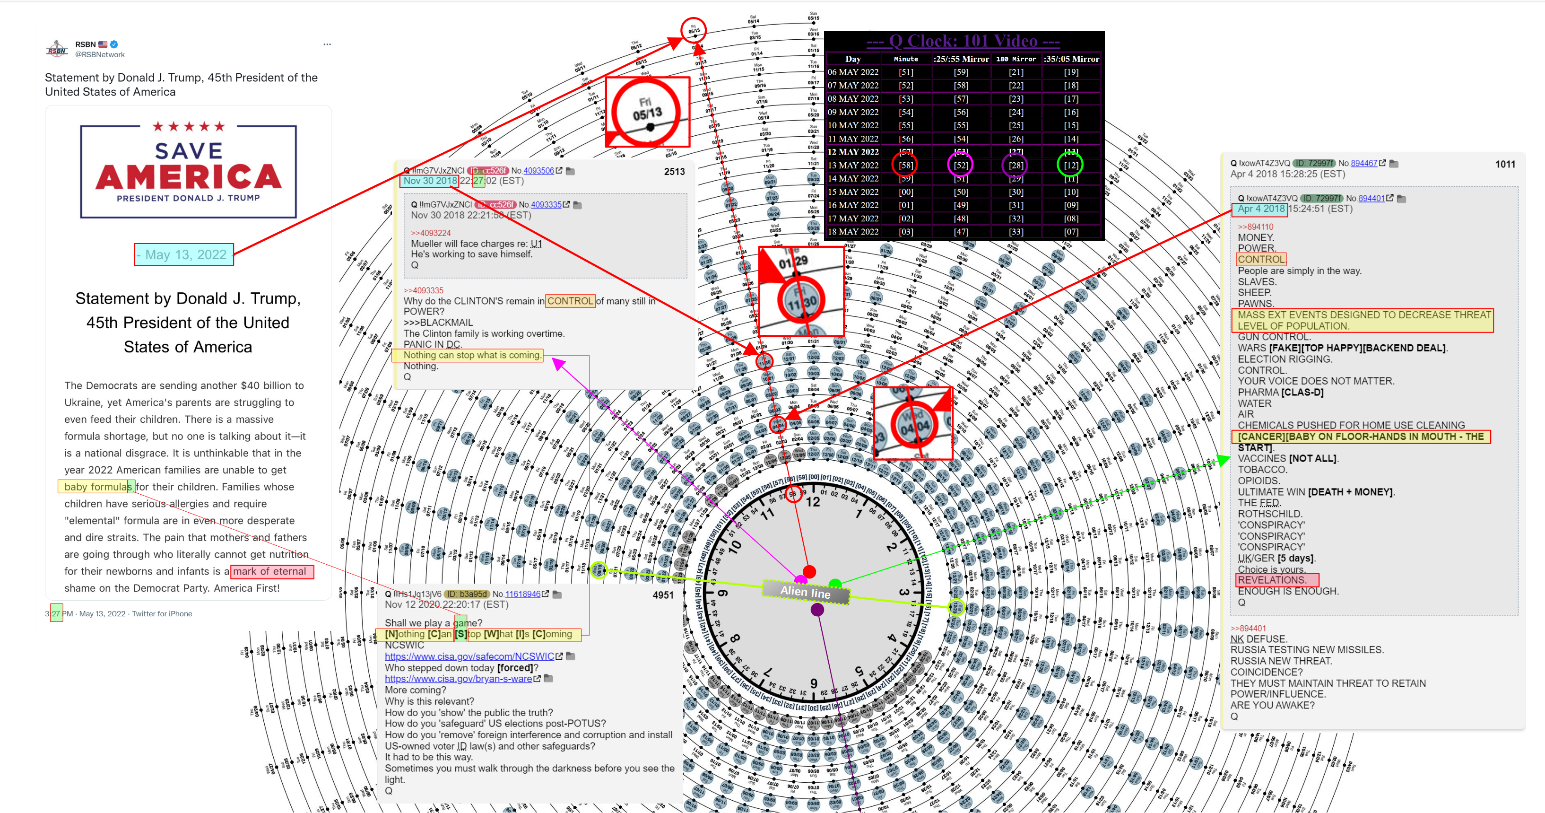Screen dimensions: 1545x813
Task: Click the 'Nov 12 2020 22:20:17 (EST)' timestamp
Action: coord(446,605)
